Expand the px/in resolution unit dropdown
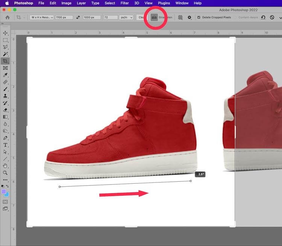The height and width of the screenshot is (246, 282). click(x=126, y=17)
